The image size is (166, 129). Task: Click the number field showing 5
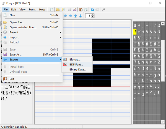point(88,16)
